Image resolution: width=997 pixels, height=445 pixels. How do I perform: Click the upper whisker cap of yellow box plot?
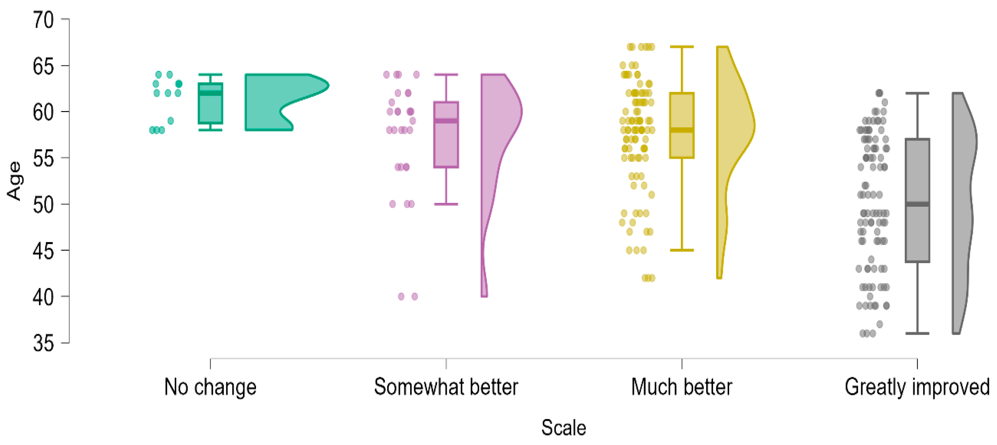[681, 47]
